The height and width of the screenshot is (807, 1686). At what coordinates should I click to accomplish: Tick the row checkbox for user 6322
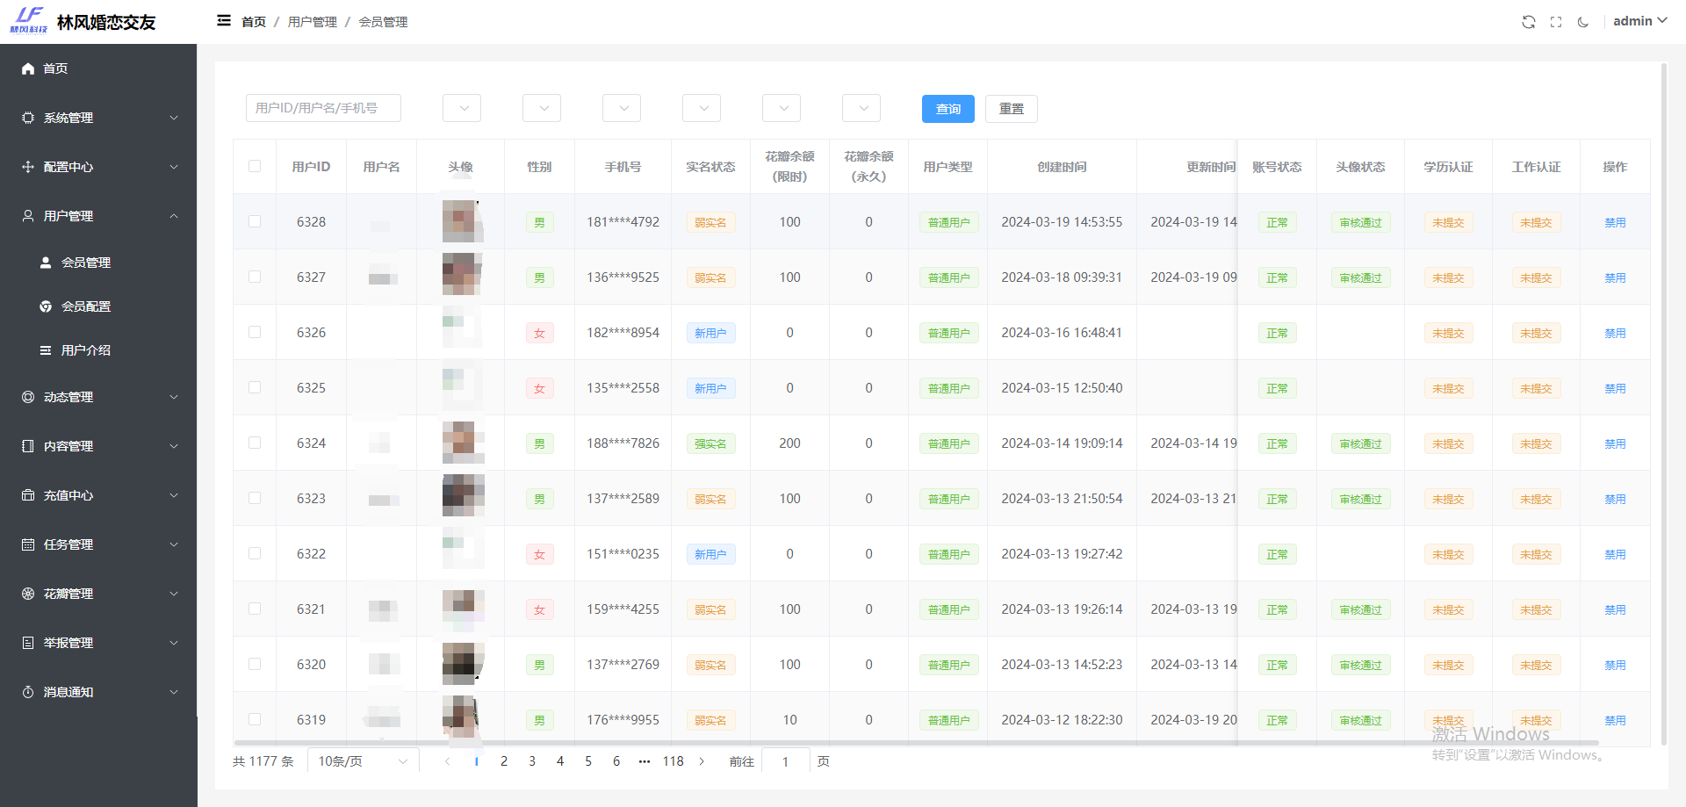click(255, 553)
